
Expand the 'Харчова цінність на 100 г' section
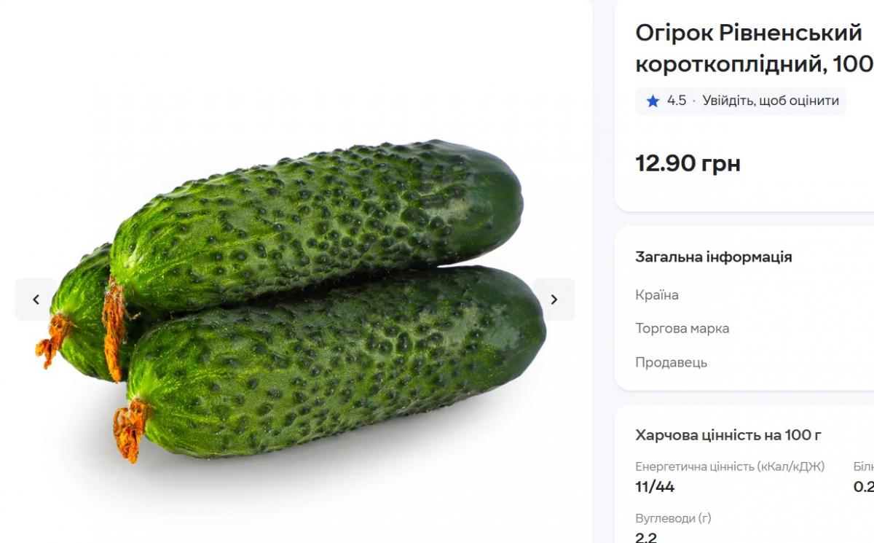point(728,434)
